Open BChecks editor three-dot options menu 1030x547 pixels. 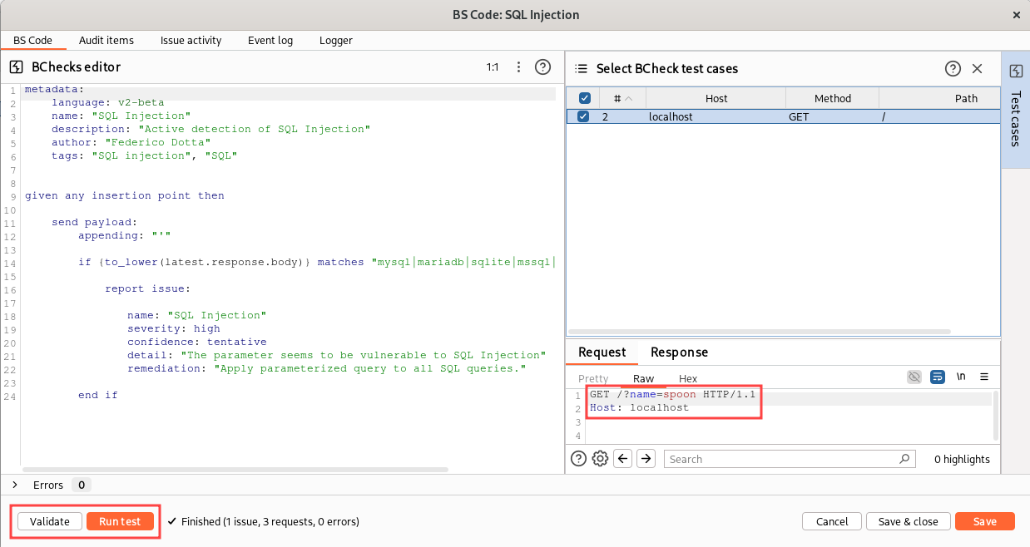[518, 67]
